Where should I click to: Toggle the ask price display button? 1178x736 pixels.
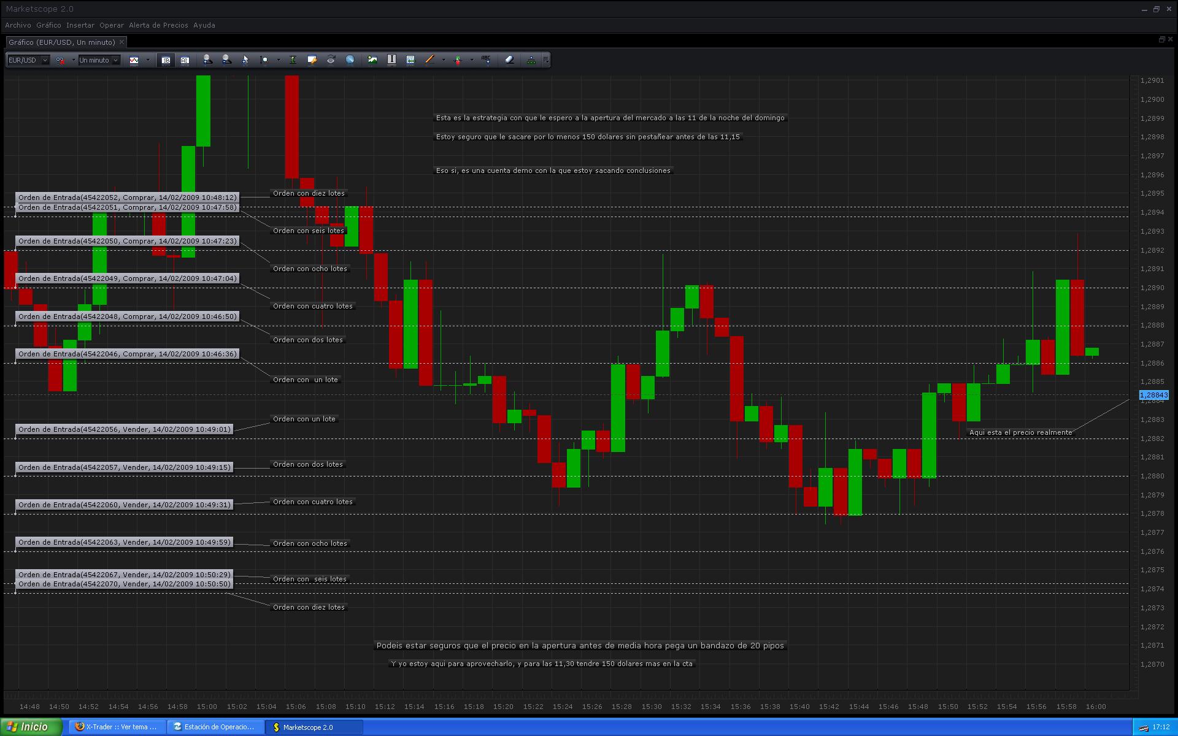pyautogui.click(x=184, y=60)
